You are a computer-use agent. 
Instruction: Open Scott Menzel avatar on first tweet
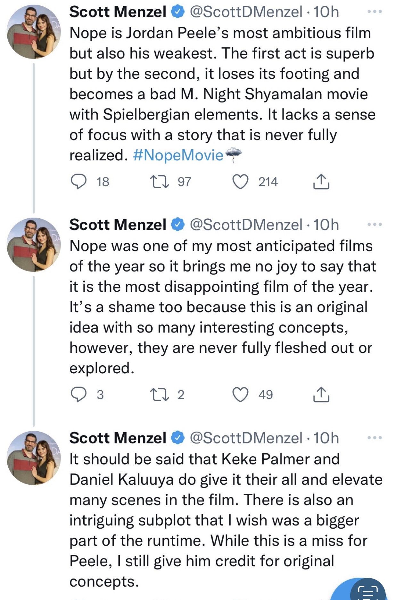pos(34,32)
